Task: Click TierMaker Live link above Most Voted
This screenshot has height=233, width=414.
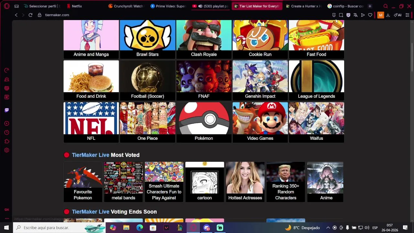Action: pos(91,155)
